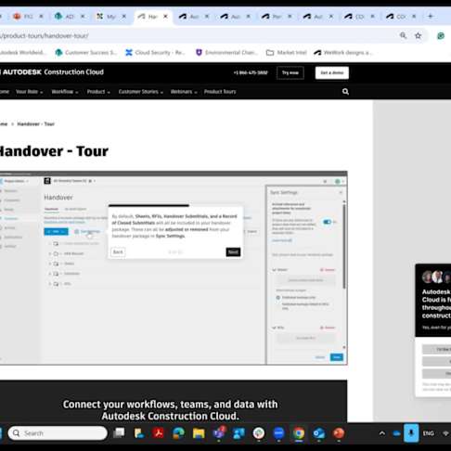Image resolution: width=451 pixels, height=451 pixels.
Task: Open Zoom from the taskbar
Action: coord(278,433)
